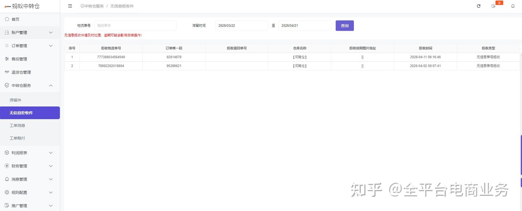
Task: Expand the 订单管理 chevron
Action: pyautogui.click(x=51, y=46)
